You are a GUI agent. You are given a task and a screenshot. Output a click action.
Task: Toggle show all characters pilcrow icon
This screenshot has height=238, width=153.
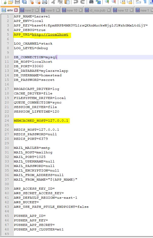[x=145, y=2]
